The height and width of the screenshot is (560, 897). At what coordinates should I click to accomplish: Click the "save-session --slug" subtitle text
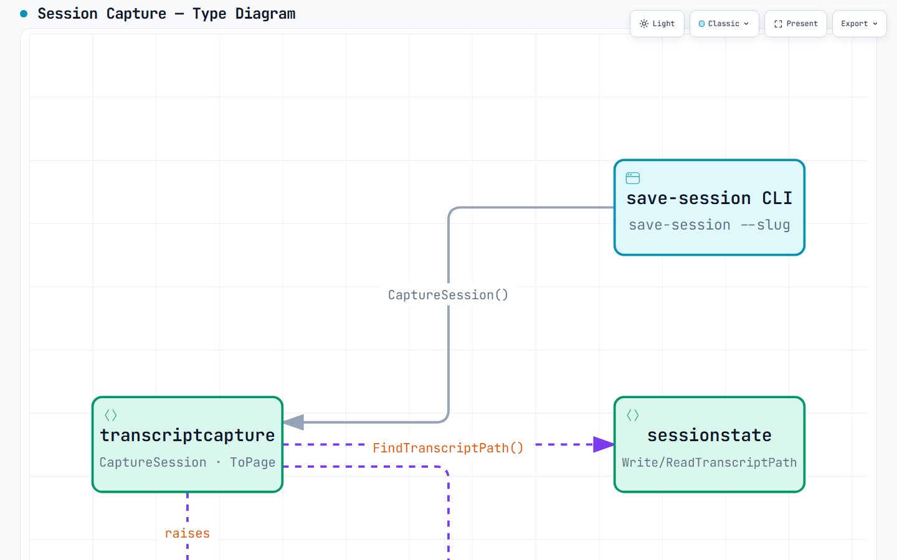pyautogui.click(x=710, y=225)
